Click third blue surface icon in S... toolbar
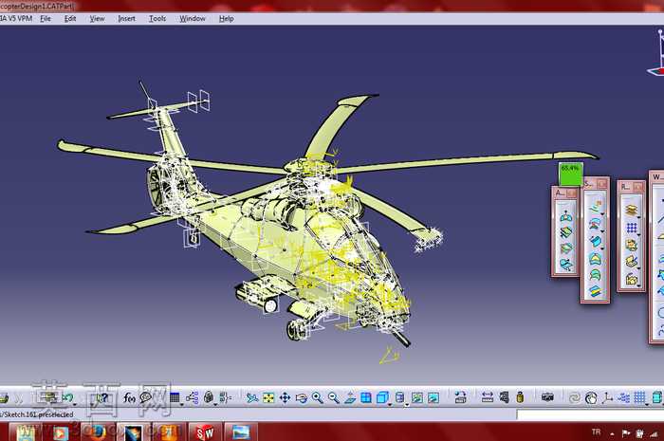The height and width of the screenshot is (441, 664). (x=595, y=241)
